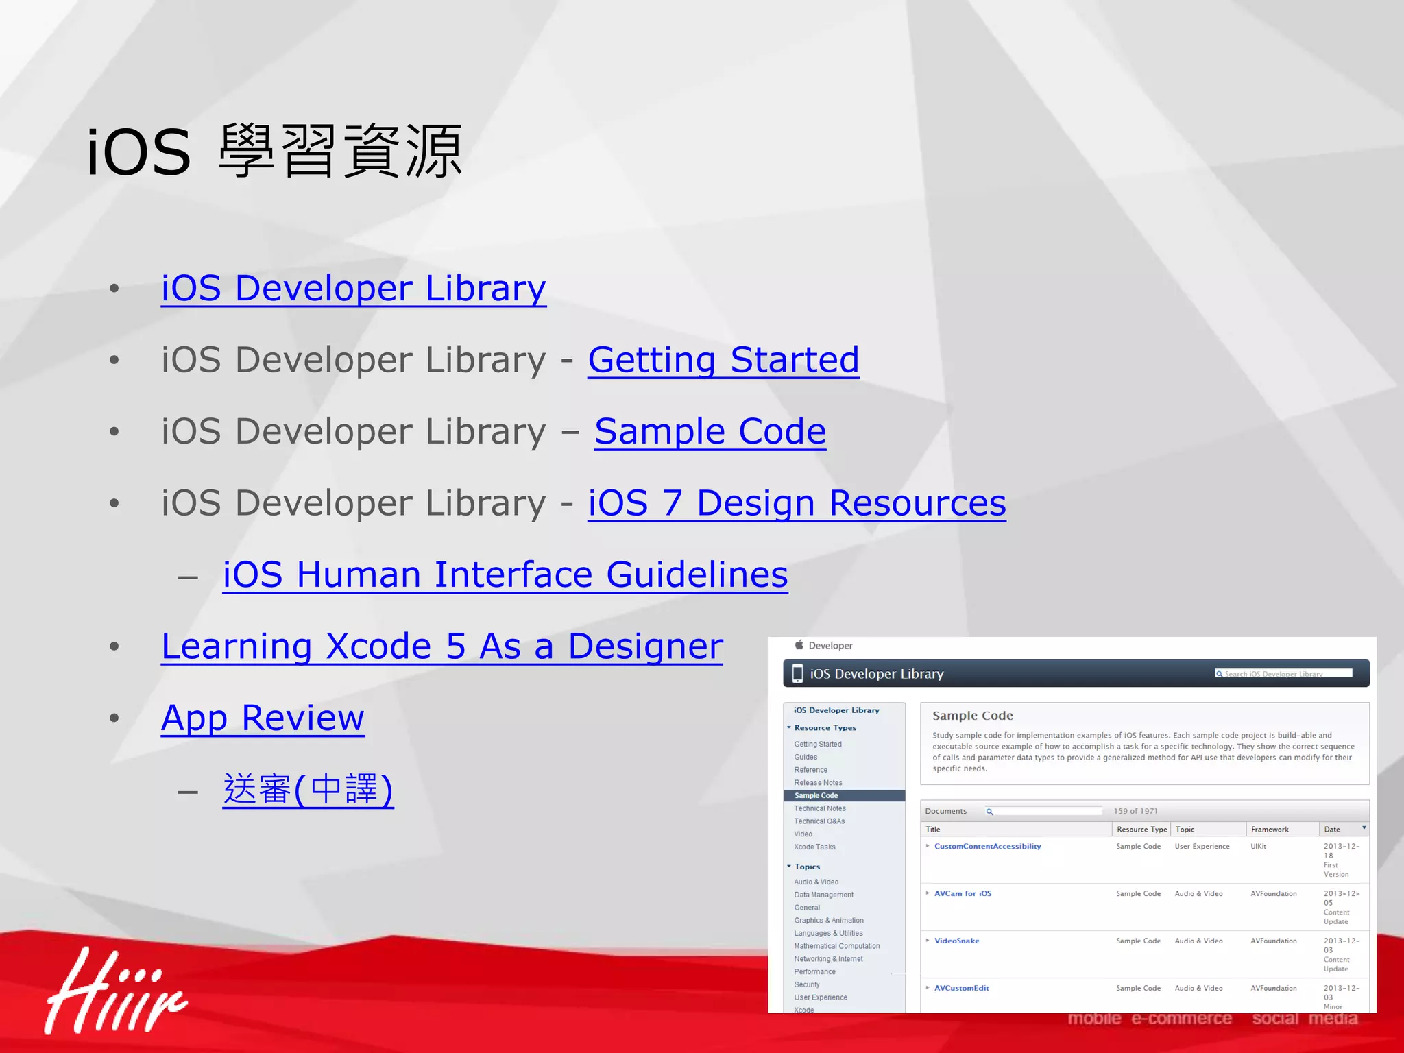
Task: Click the Search iOS Developer Library field
Action: tap(1283, 673)
